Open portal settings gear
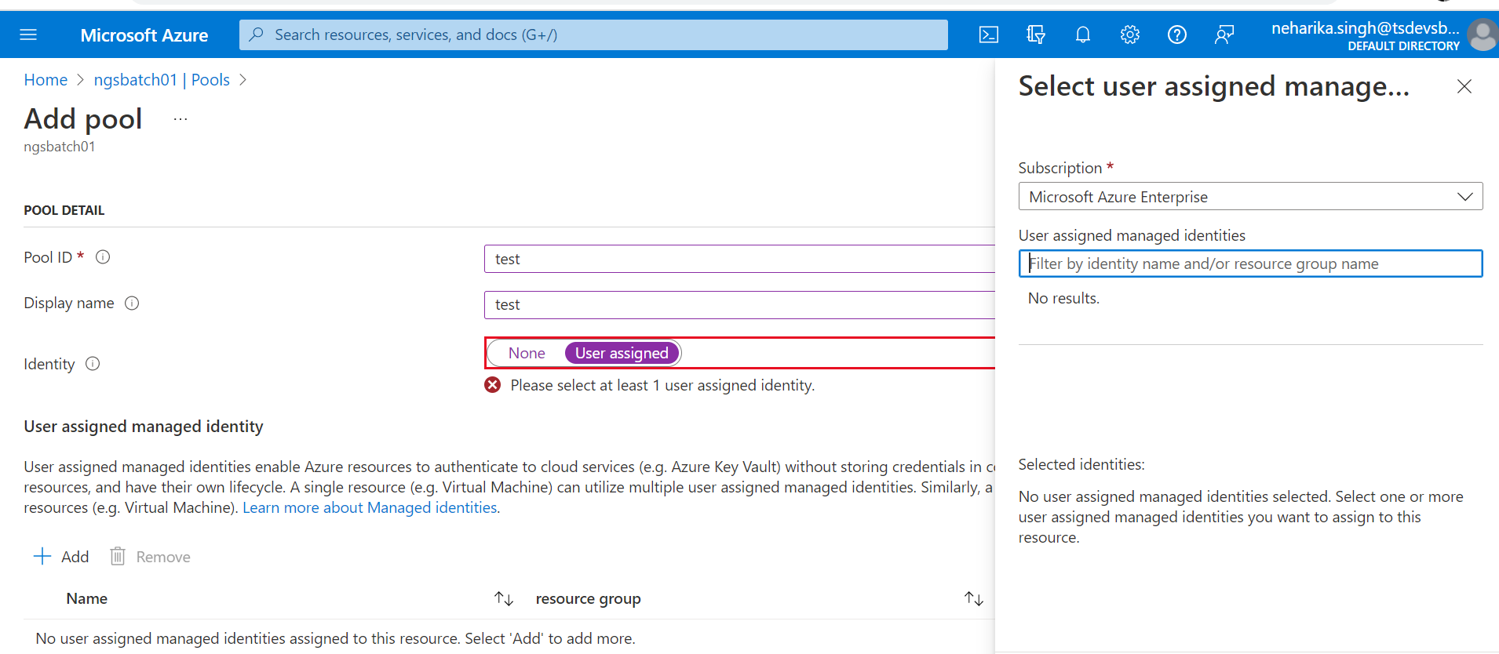The image size is (1499, 654). [1130, 35]
